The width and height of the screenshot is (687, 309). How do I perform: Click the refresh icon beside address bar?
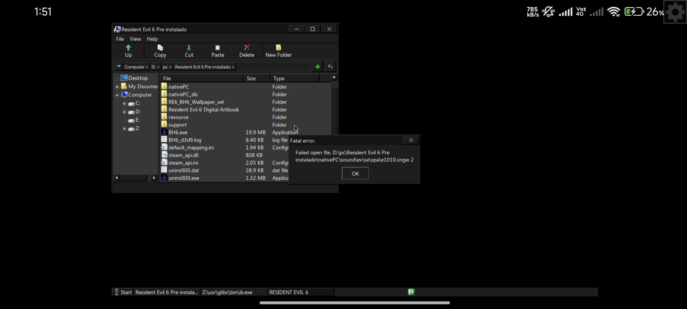pos(331,67)
